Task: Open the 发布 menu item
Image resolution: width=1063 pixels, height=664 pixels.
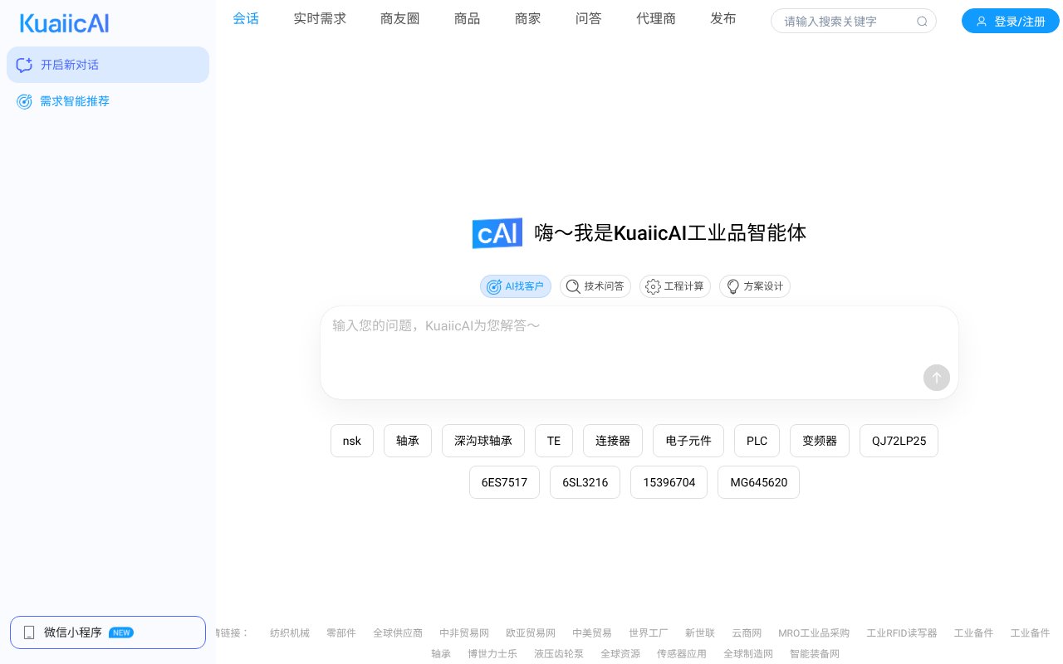Action: (x=723, y=18)
